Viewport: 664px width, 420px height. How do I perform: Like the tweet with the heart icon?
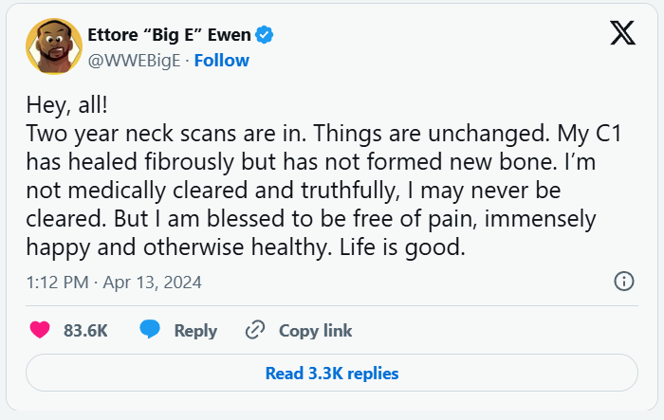click(x=40, y=331)
